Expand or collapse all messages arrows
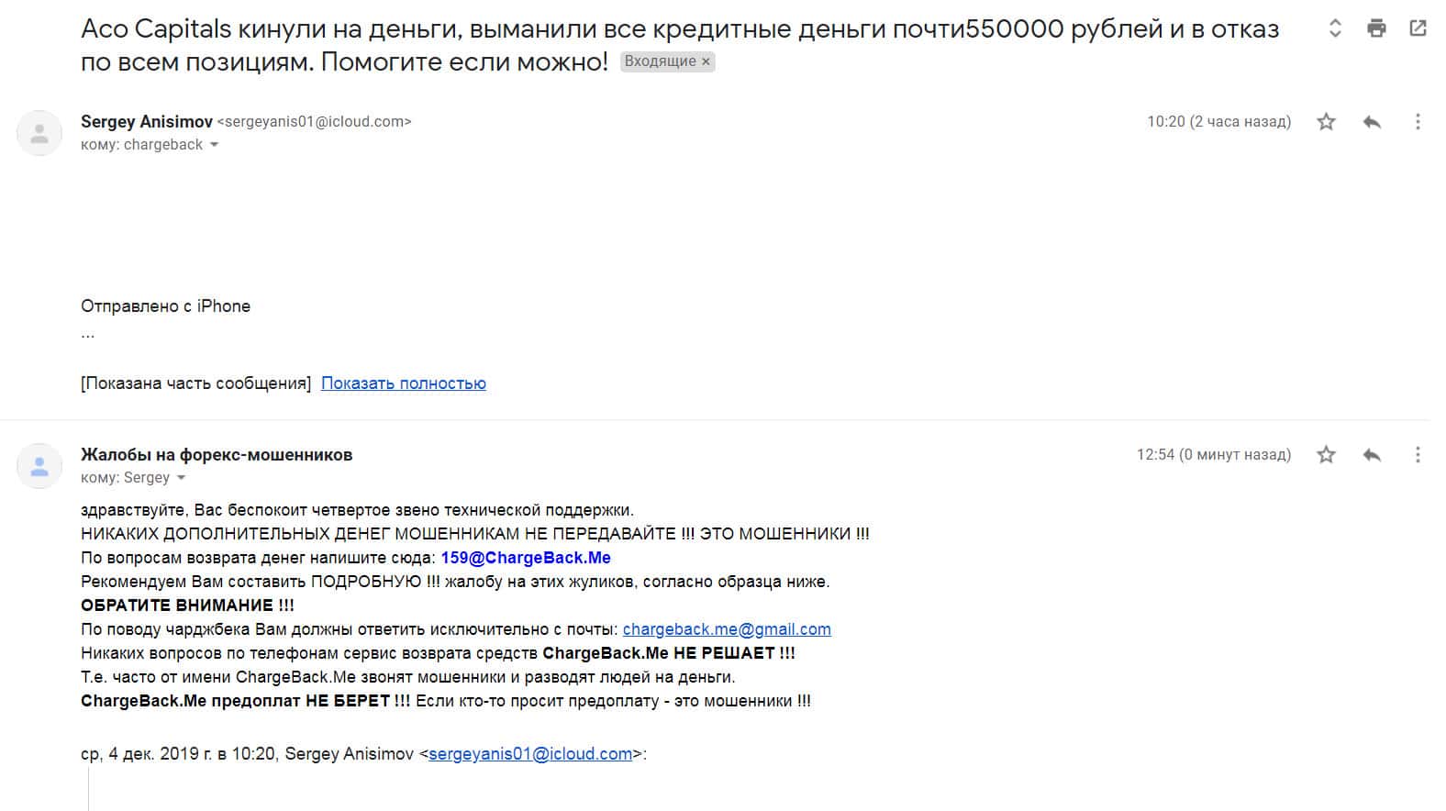 [x=1335, y=28]
